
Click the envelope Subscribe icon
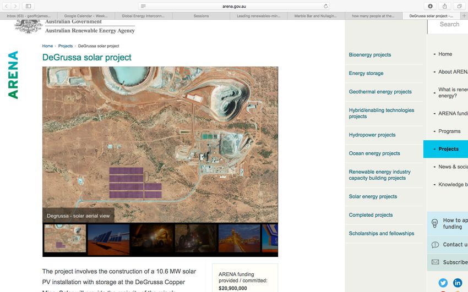coord(435,262)
